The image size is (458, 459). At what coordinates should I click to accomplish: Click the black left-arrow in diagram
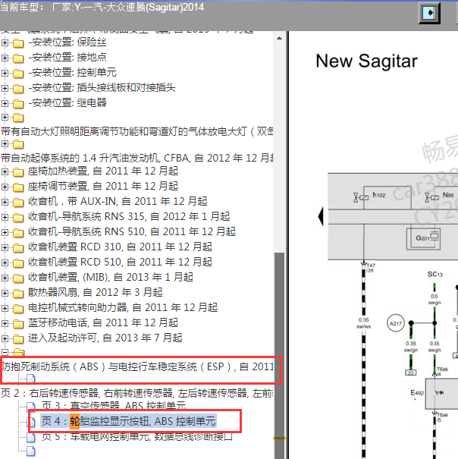tap(321, 217)
